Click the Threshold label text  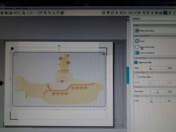(x=139, y=91)
